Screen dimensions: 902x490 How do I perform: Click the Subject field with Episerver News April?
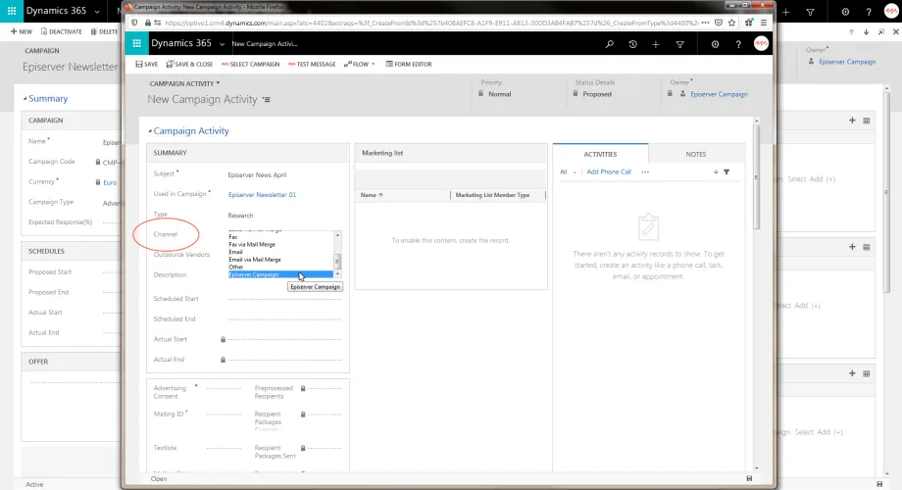[x=284, y=174]
